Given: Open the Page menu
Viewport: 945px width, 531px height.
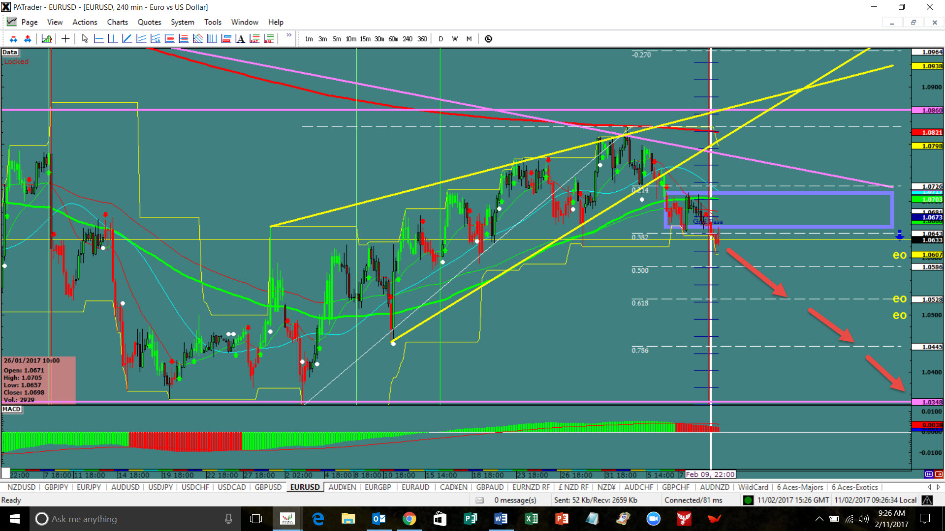Looking at the screenshot, I should [x=30, y=22].
